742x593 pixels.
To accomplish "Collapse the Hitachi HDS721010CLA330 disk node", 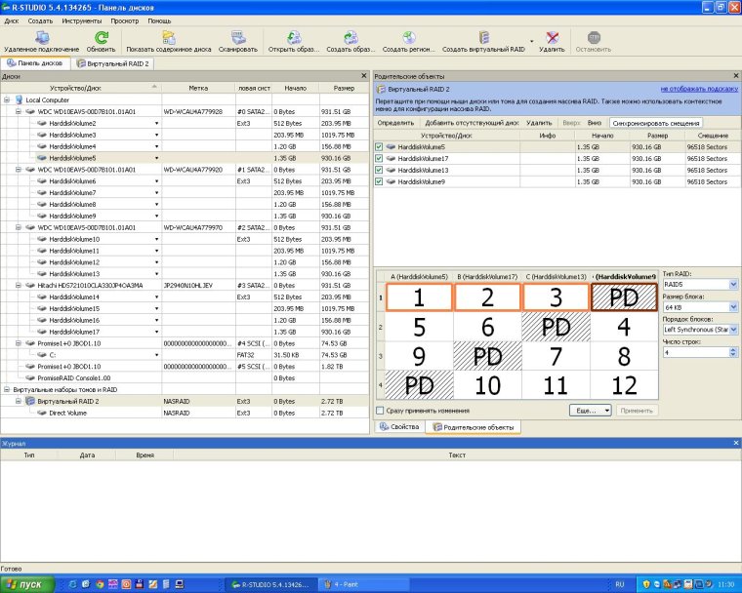I will tap(18, 285).
